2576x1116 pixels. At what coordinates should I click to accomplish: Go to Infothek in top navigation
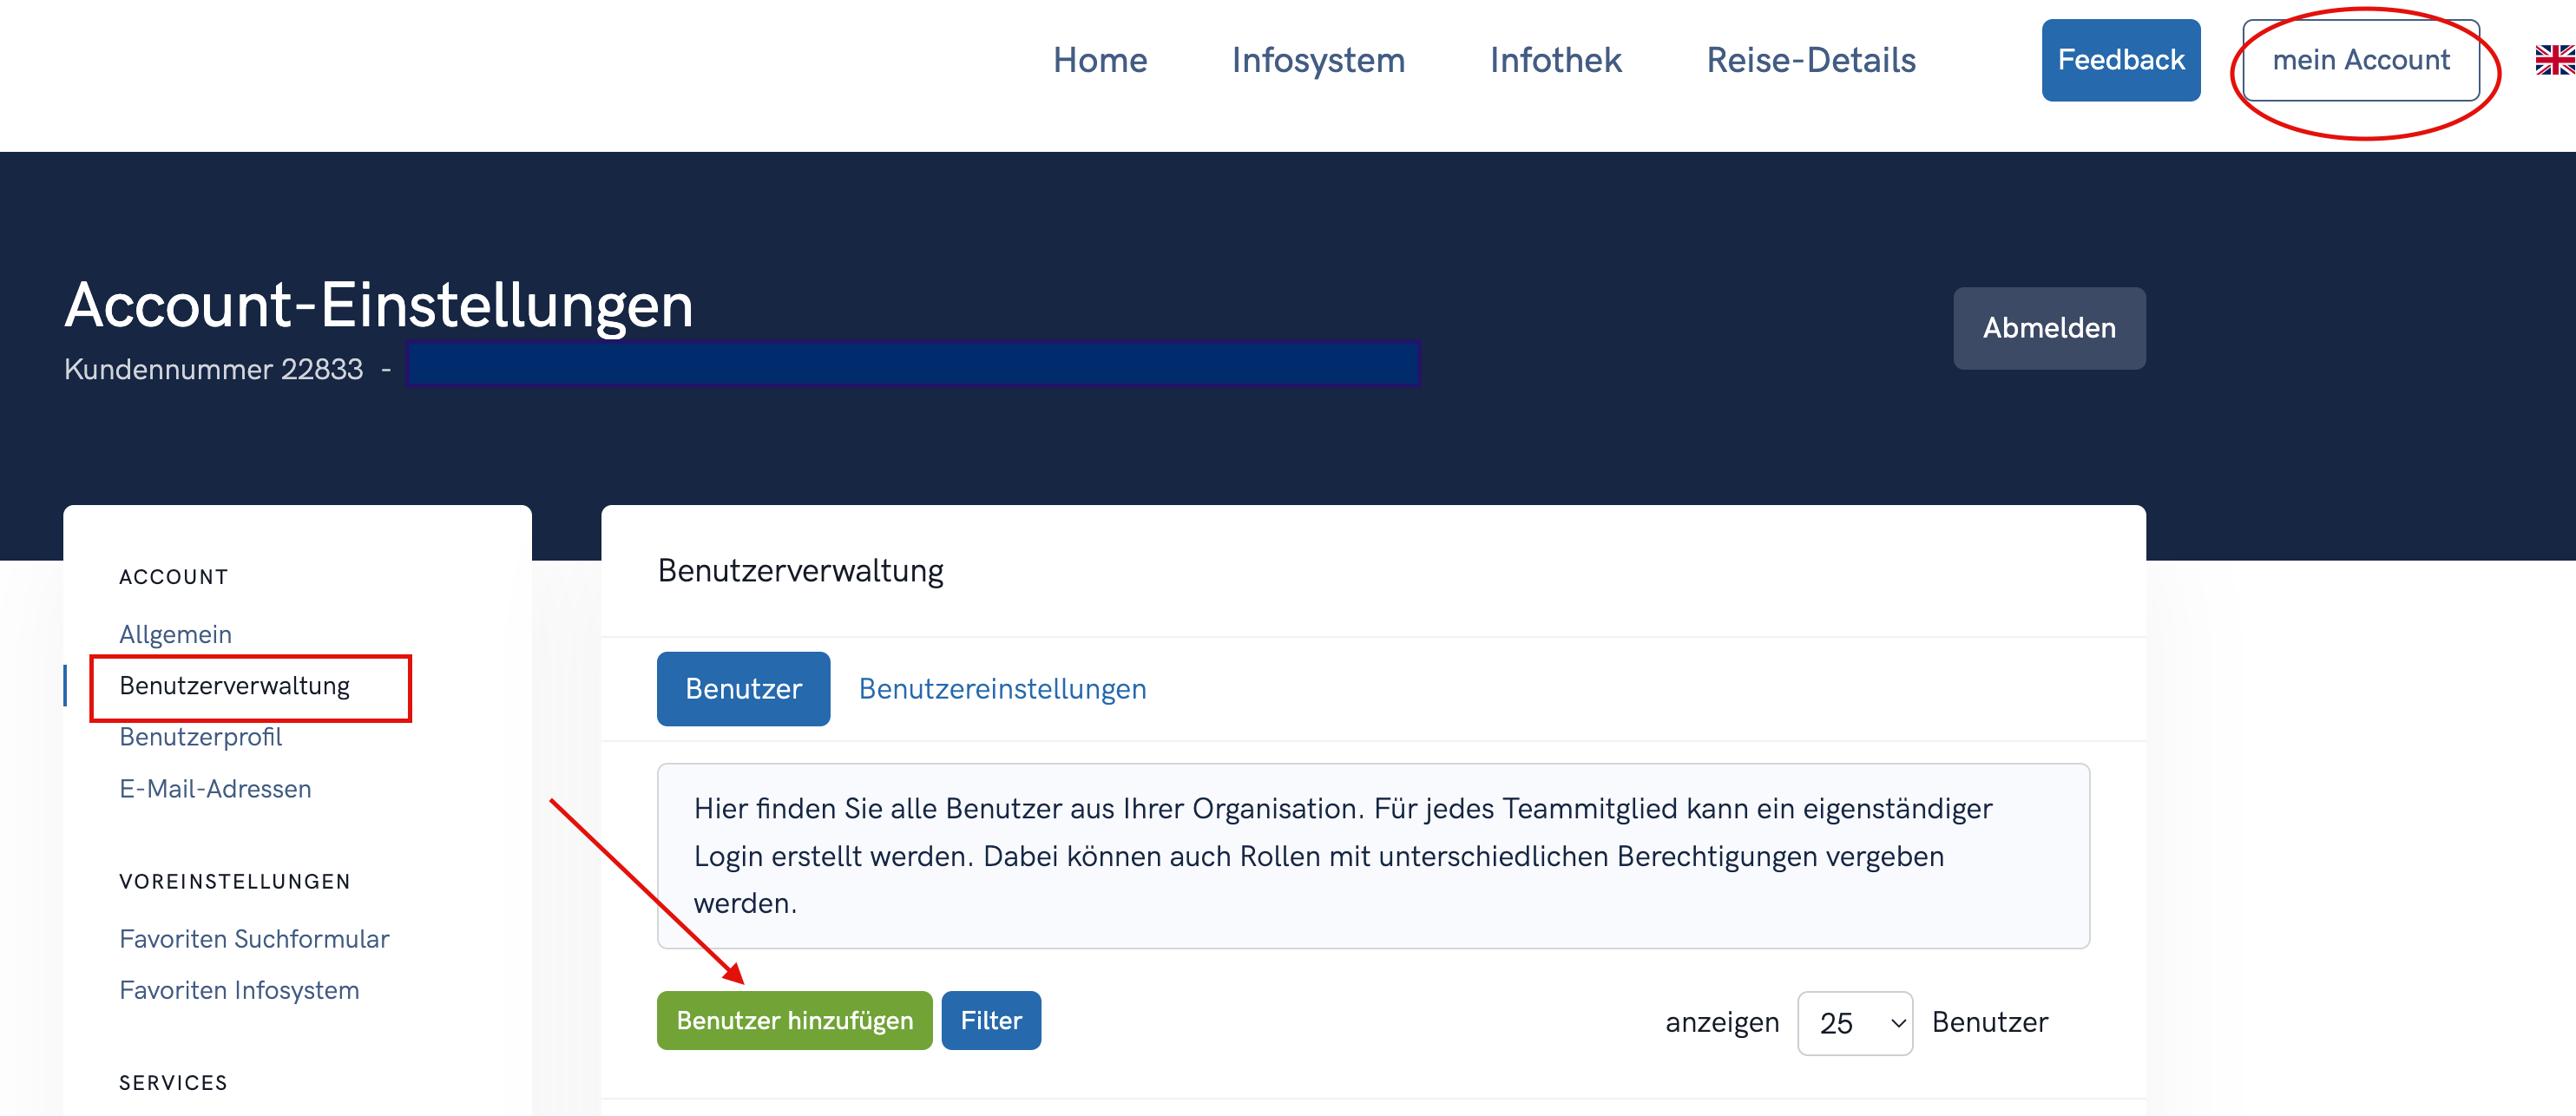(1555, 60)
